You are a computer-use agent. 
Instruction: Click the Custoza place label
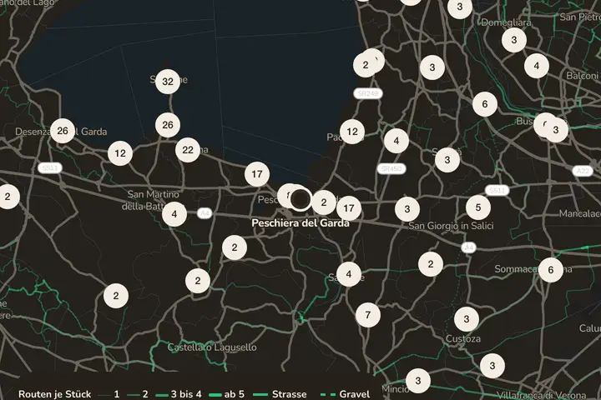463,339
